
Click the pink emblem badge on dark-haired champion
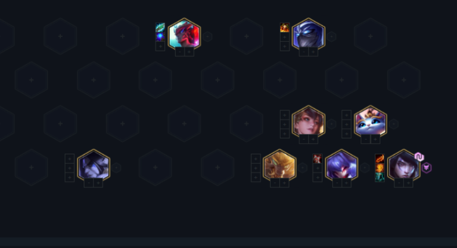click(419, 157)
